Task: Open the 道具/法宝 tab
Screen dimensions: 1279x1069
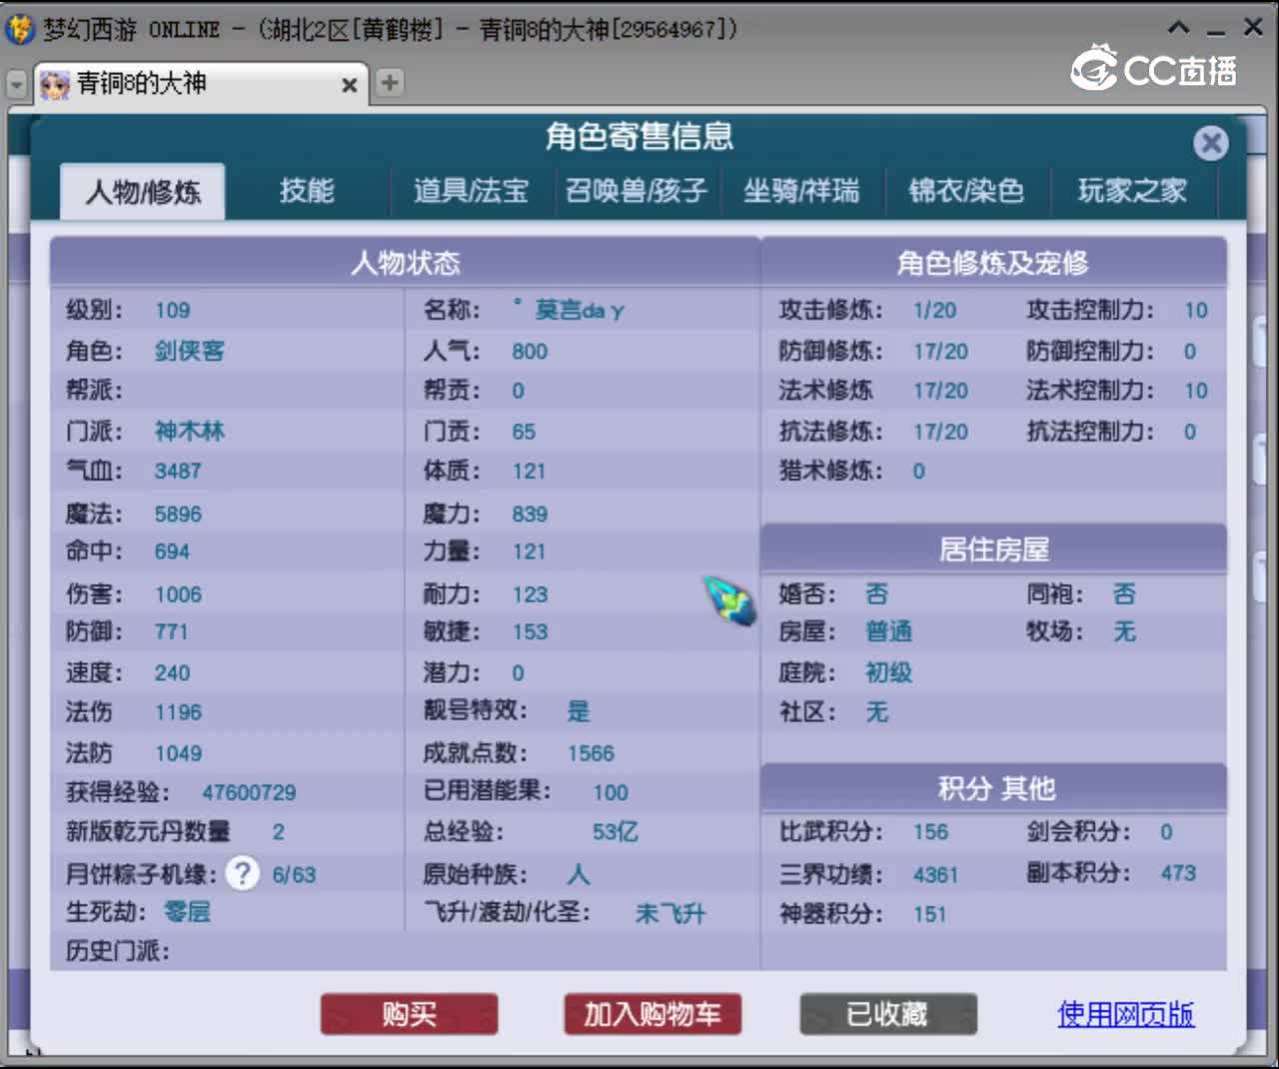Action: coord(471,190)
